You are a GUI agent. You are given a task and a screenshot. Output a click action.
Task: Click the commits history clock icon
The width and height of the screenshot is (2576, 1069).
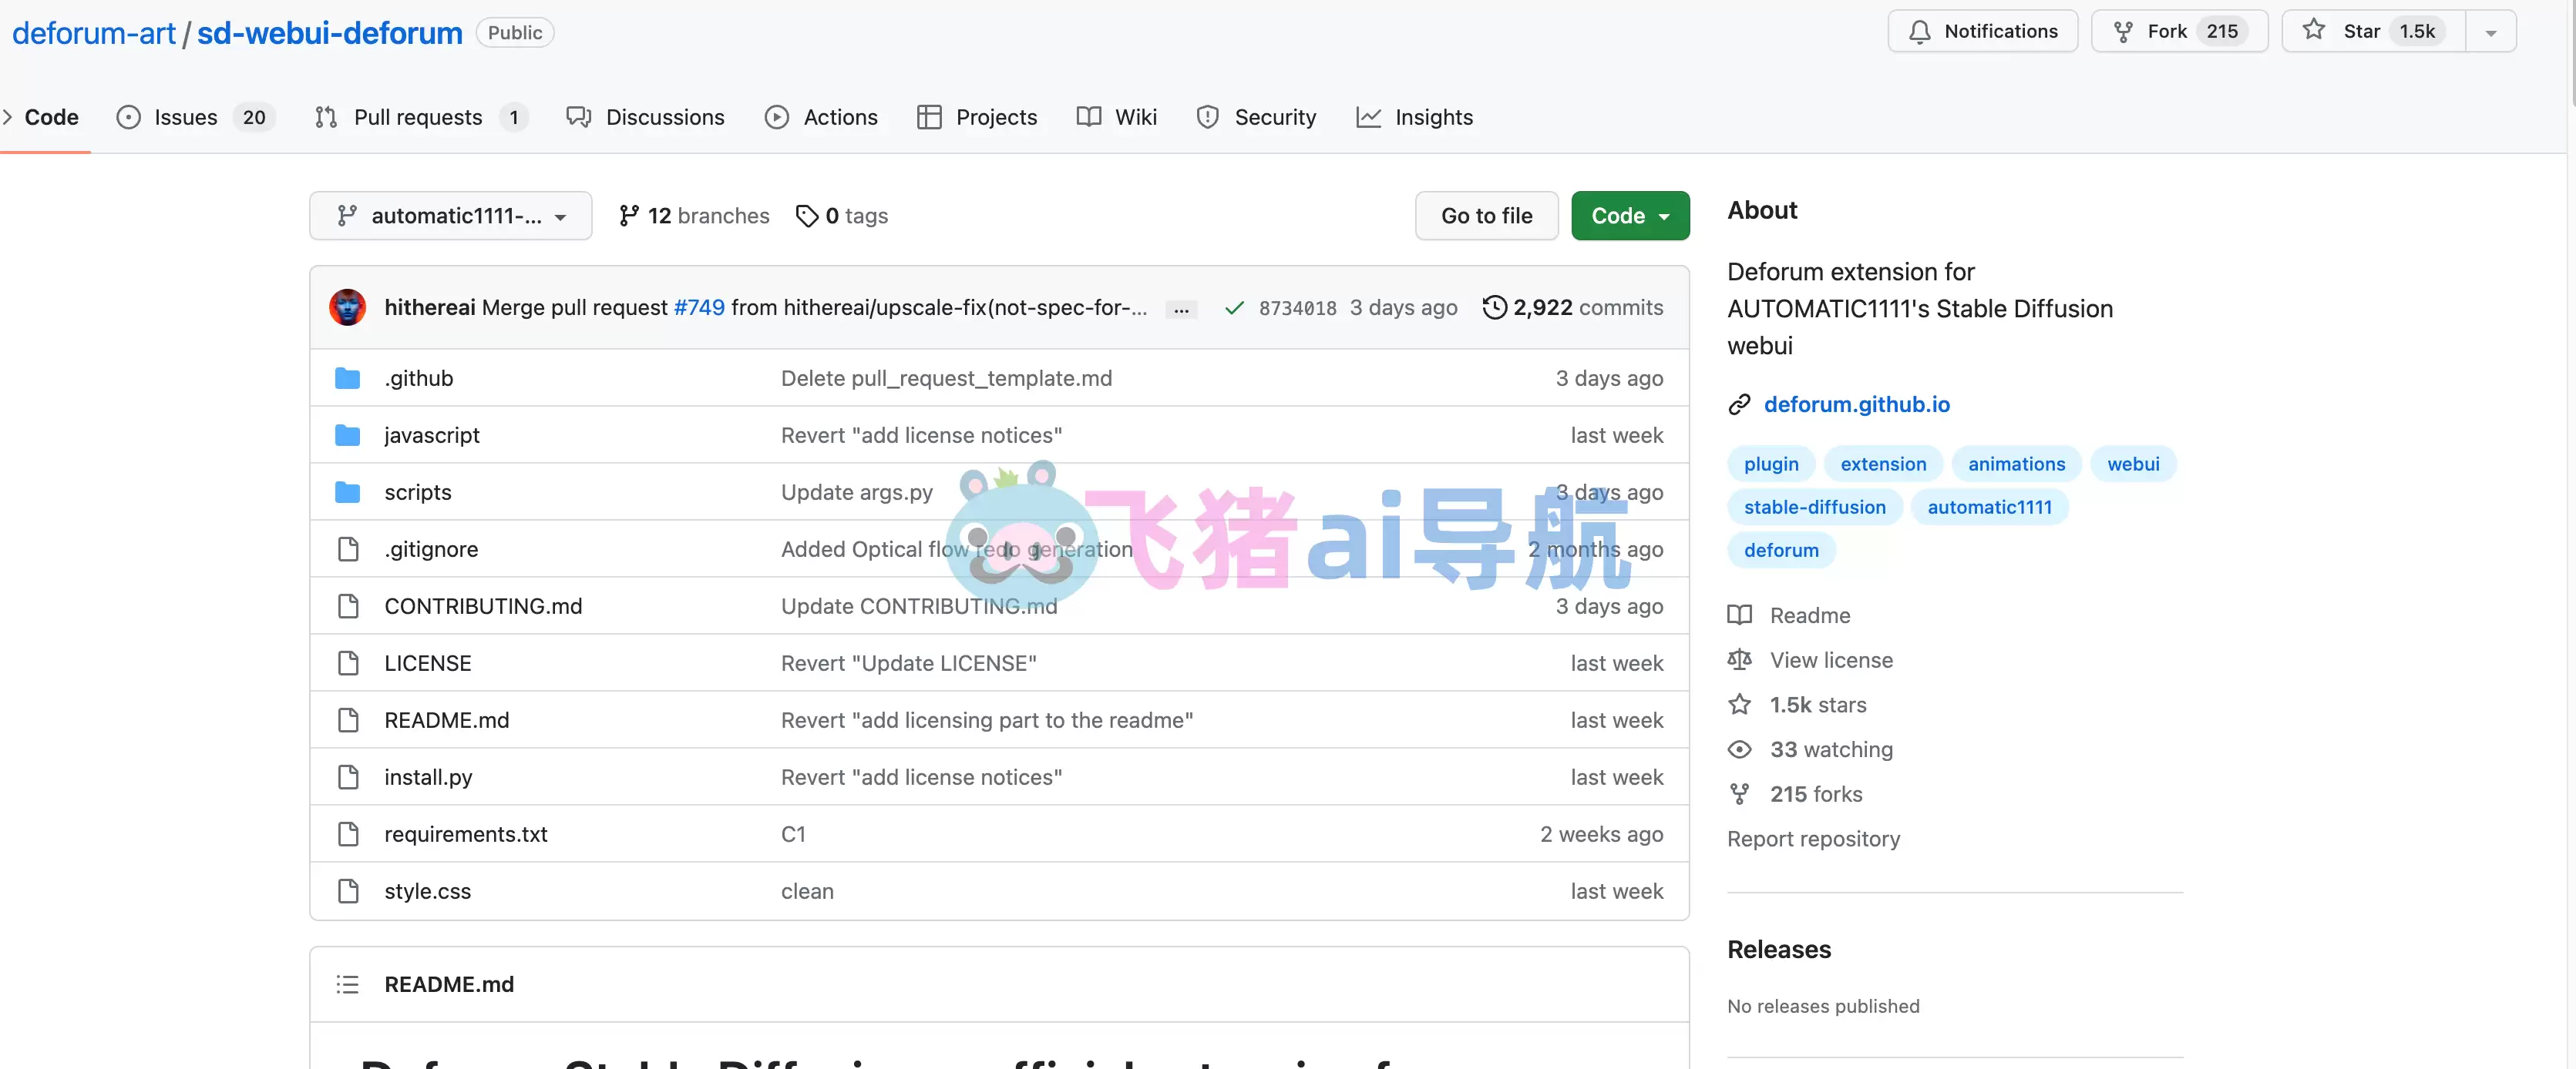[1494, 307]
